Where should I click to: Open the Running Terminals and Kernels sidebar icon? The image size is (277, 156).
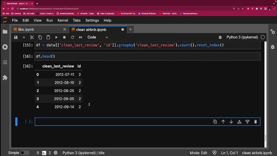coord(5,47)
